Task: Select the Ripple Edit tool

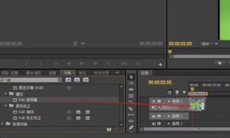Action: click(131, 89)
